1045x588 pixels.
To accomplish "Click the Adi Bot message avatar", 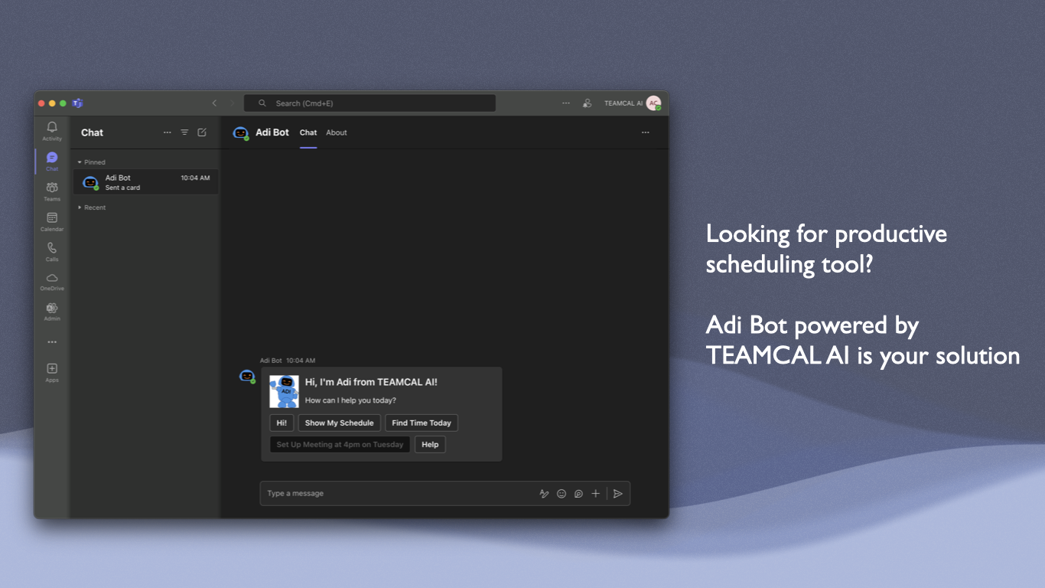I will pyautogui.click(x=247, y=376).
